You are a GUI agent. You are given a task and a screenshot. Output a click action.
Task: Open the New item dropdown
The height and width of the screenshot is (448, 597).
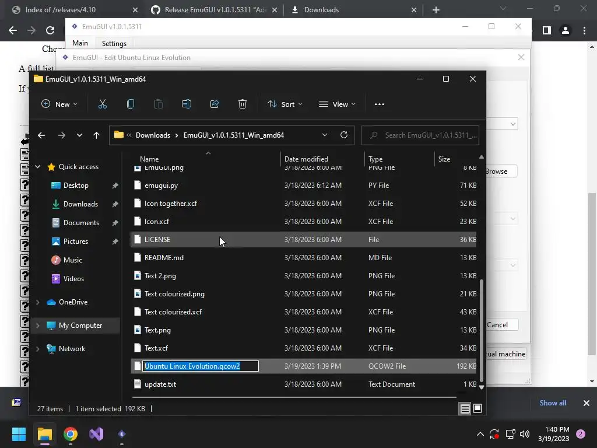click(x=59, y=104)
